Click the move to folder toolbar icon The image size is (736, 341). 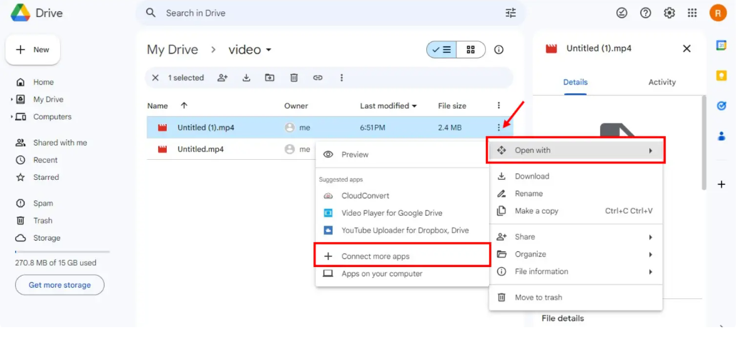point(270,78)
